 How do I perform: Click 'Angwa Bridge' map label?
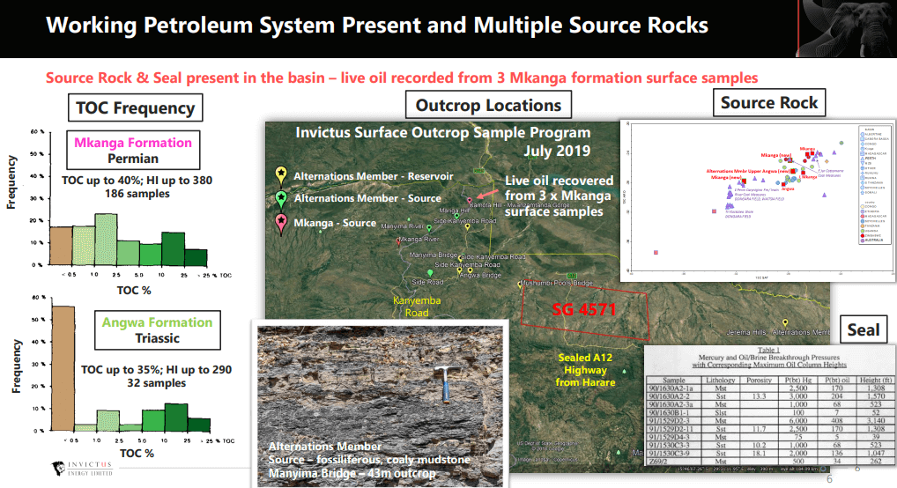pyautogui.click(x=480, y=275)
